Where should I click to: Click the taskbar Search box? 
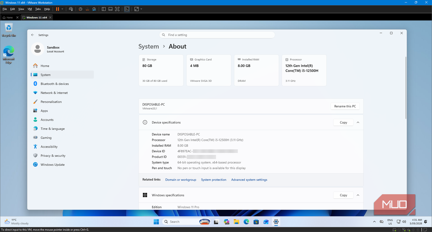pyautogui.click(x=186, y=222)
